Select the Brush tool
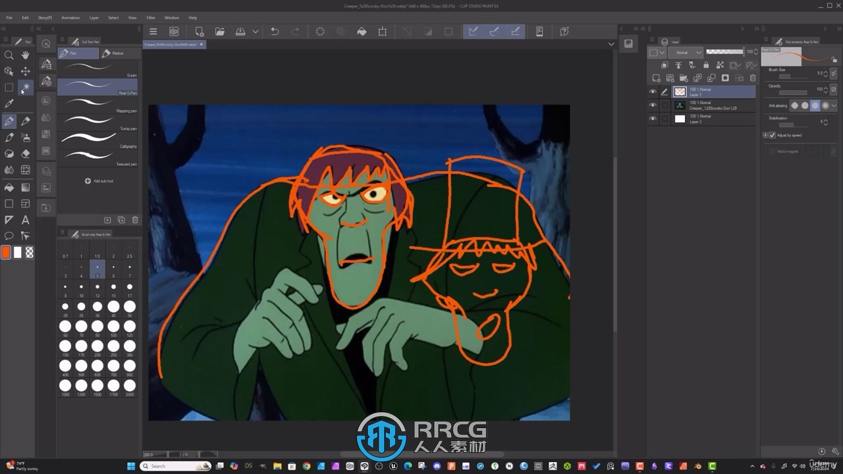Image resolution: width=843 pixels, height=474 pixels. (x=9, y=138)
